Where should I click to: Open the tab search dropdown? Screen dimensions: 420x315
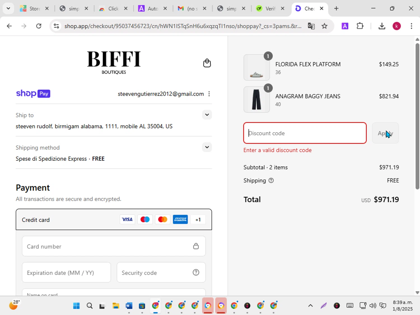(8, 8)
